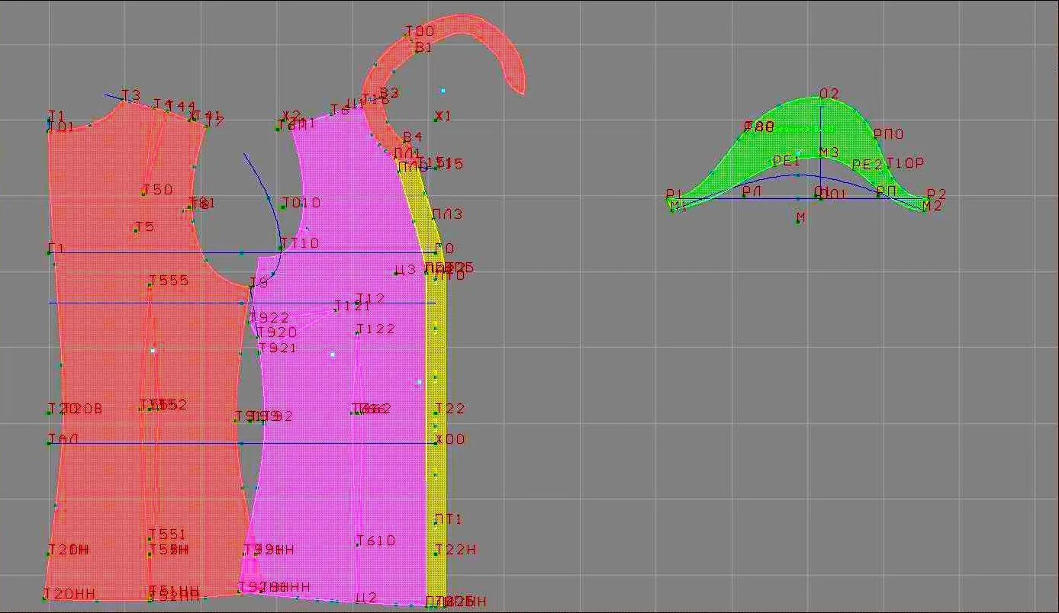Click point TT10 on the chest line
Viewport: 1059px width, 613px height.
(300, 243)
